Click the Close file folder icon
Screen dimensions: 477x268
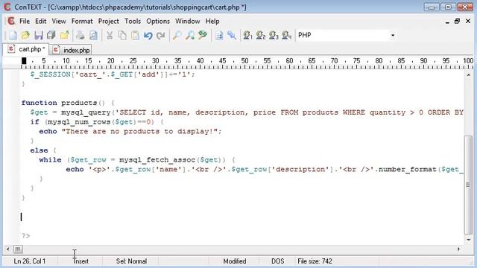click(65, 35)
